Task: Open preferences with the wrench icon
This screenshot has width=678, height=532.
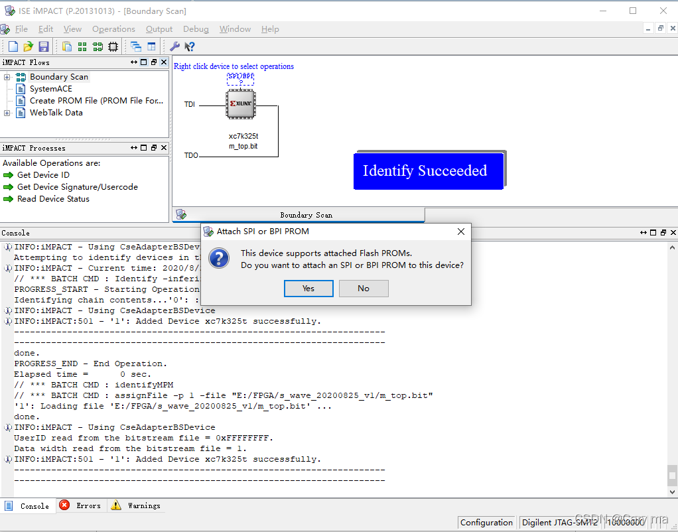Action: tap(174, 46)
